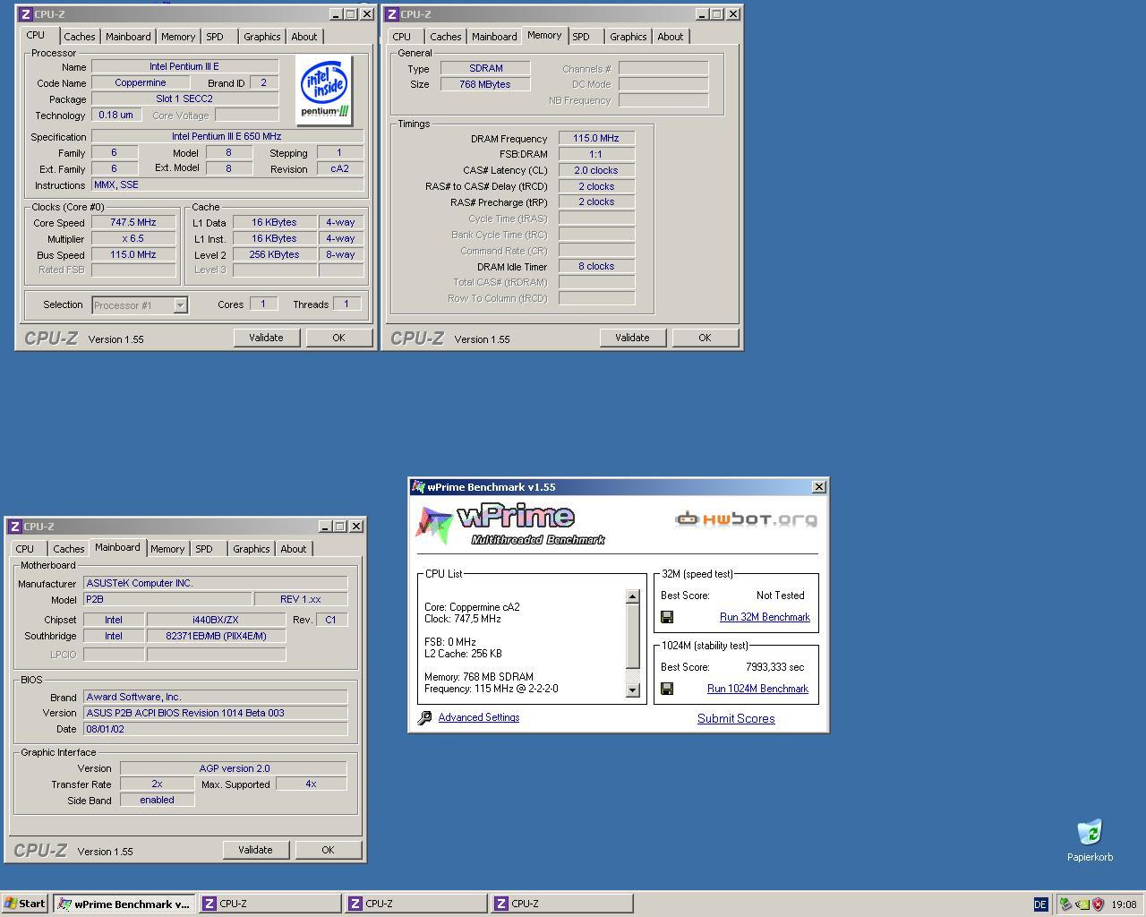Click the AGP version 2.0 field
This screenshot has height=917, width=1146.
coord(234,768)
